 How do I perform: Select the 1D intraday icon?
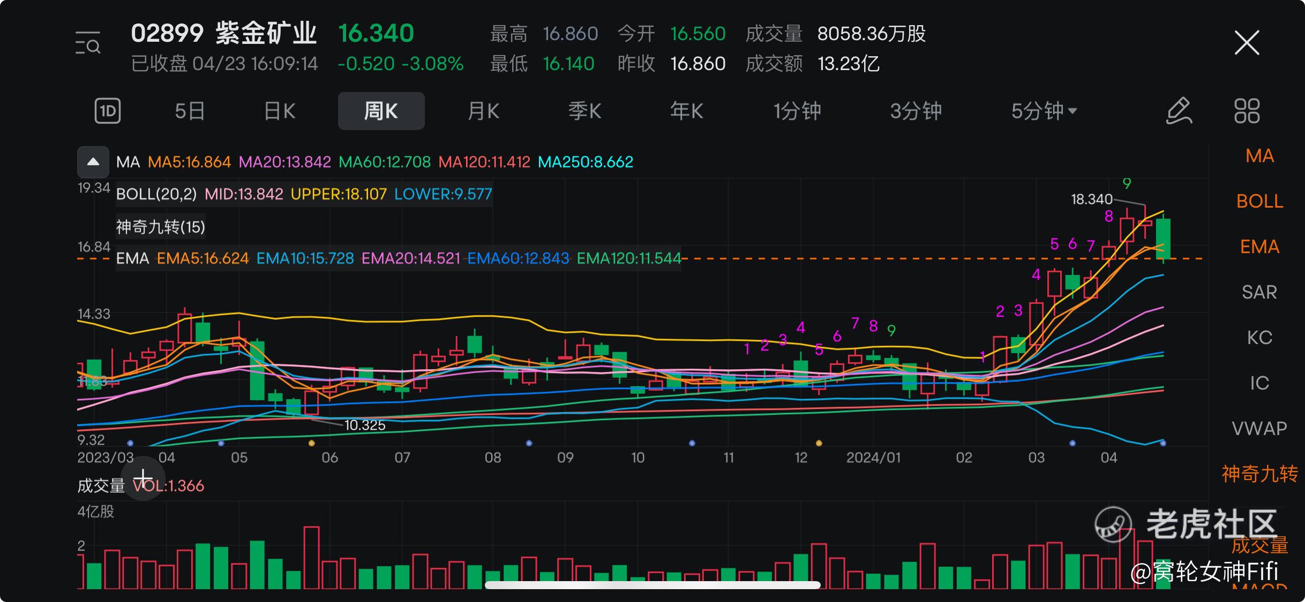point(108,111)
